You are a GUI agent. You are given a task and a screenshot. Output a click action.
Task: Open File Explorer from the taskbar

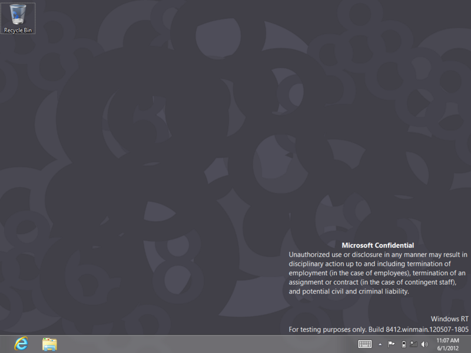[x=49, y=344]
